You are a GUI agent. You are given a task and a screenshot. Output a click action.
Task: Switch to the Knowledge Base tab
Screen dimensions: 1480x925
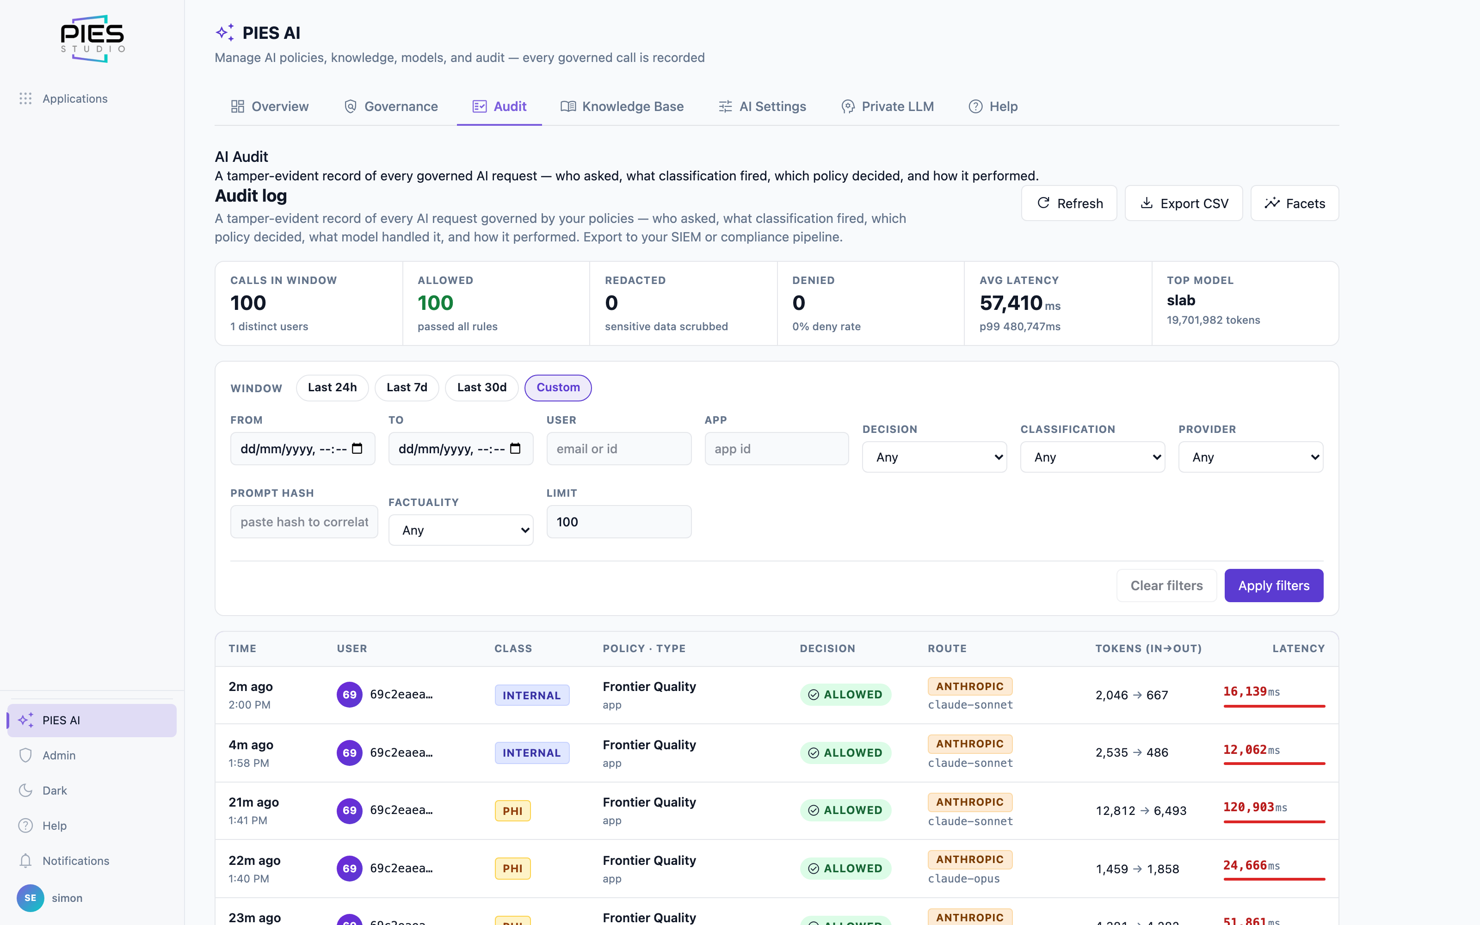tap(622, 106)
